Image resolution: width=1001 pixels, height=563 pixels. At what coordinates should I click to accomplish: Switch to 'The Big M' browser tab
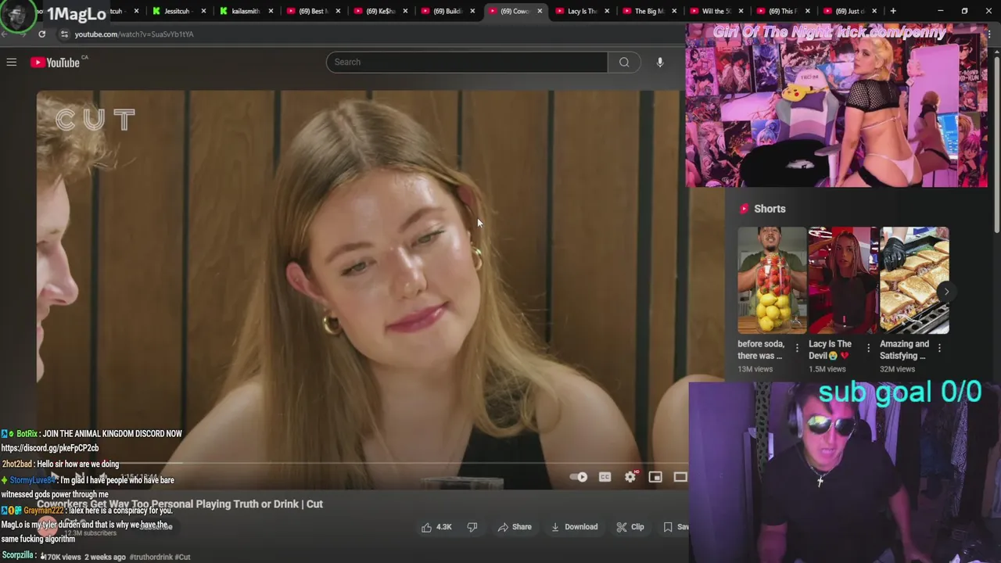pos(648,11)
